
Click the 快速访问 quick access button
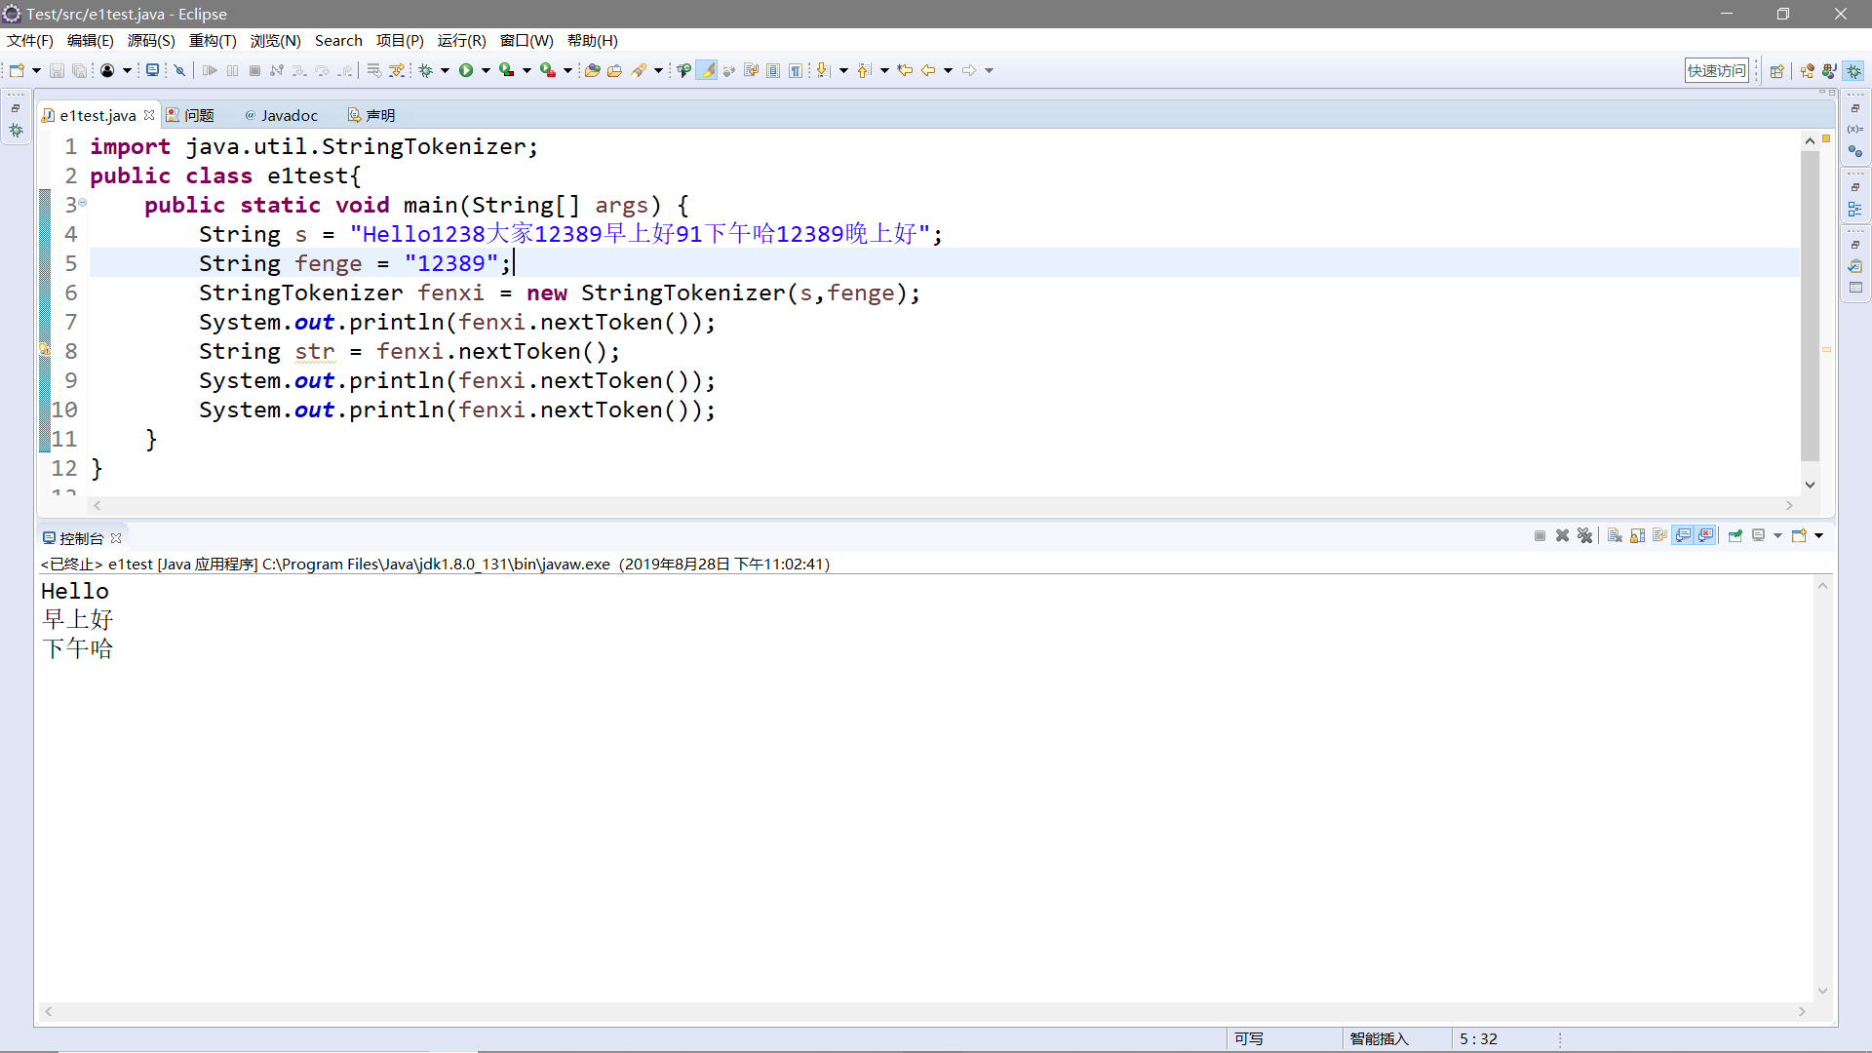pyautogui.click(x=1717, y=69)
